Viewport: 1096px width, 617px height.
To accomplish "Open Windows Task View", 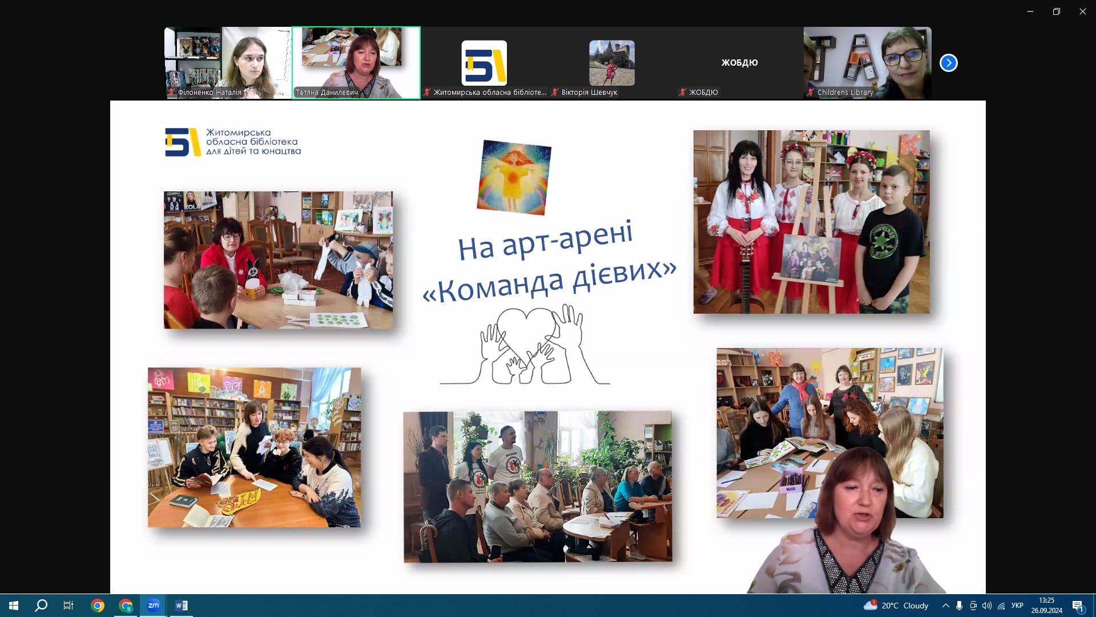I will click(x=68, y=606).
